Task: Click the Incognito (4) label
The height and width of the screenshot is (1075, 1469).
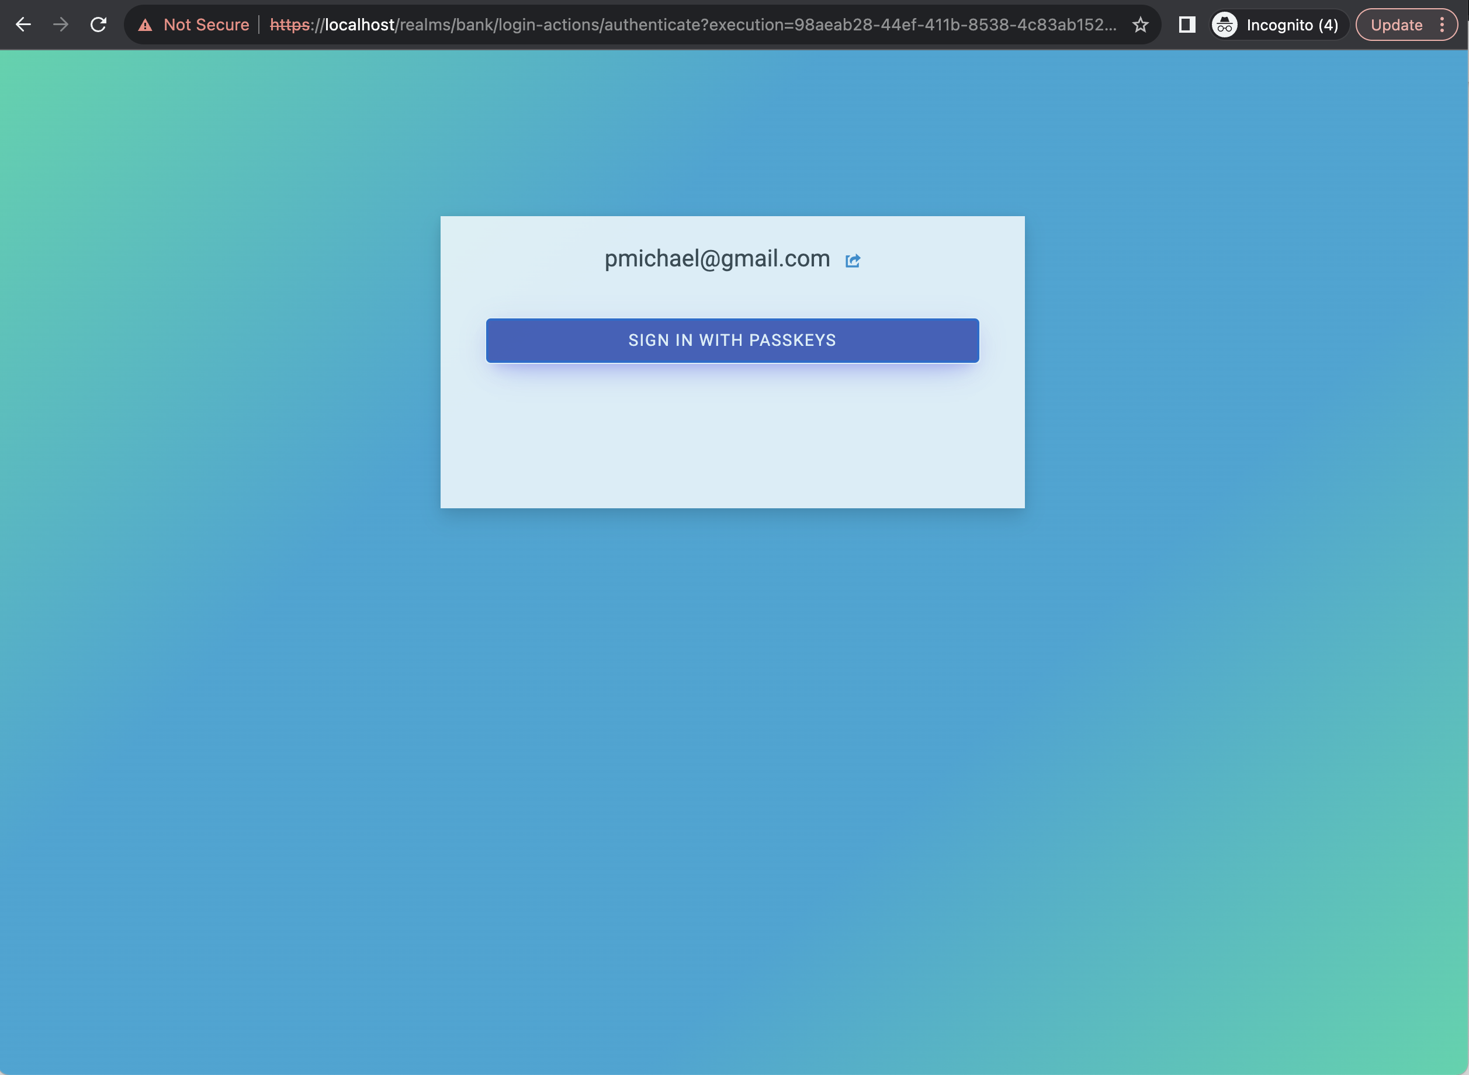Action: point(1292,25)
